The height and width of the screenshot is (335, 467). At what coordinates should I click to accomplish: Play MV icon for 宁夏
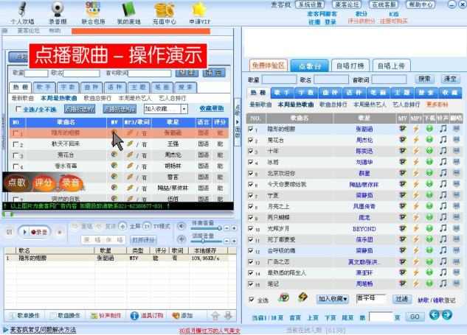[x=402, y=195]
